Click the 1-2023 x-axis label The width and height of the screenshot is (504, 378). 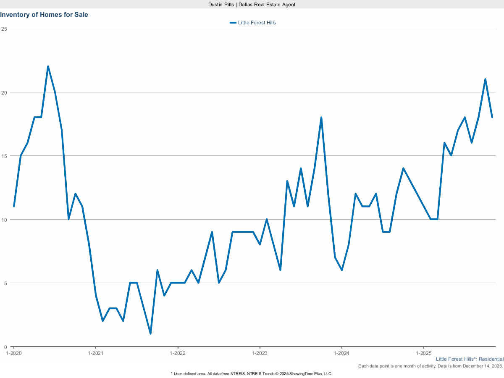260,353
